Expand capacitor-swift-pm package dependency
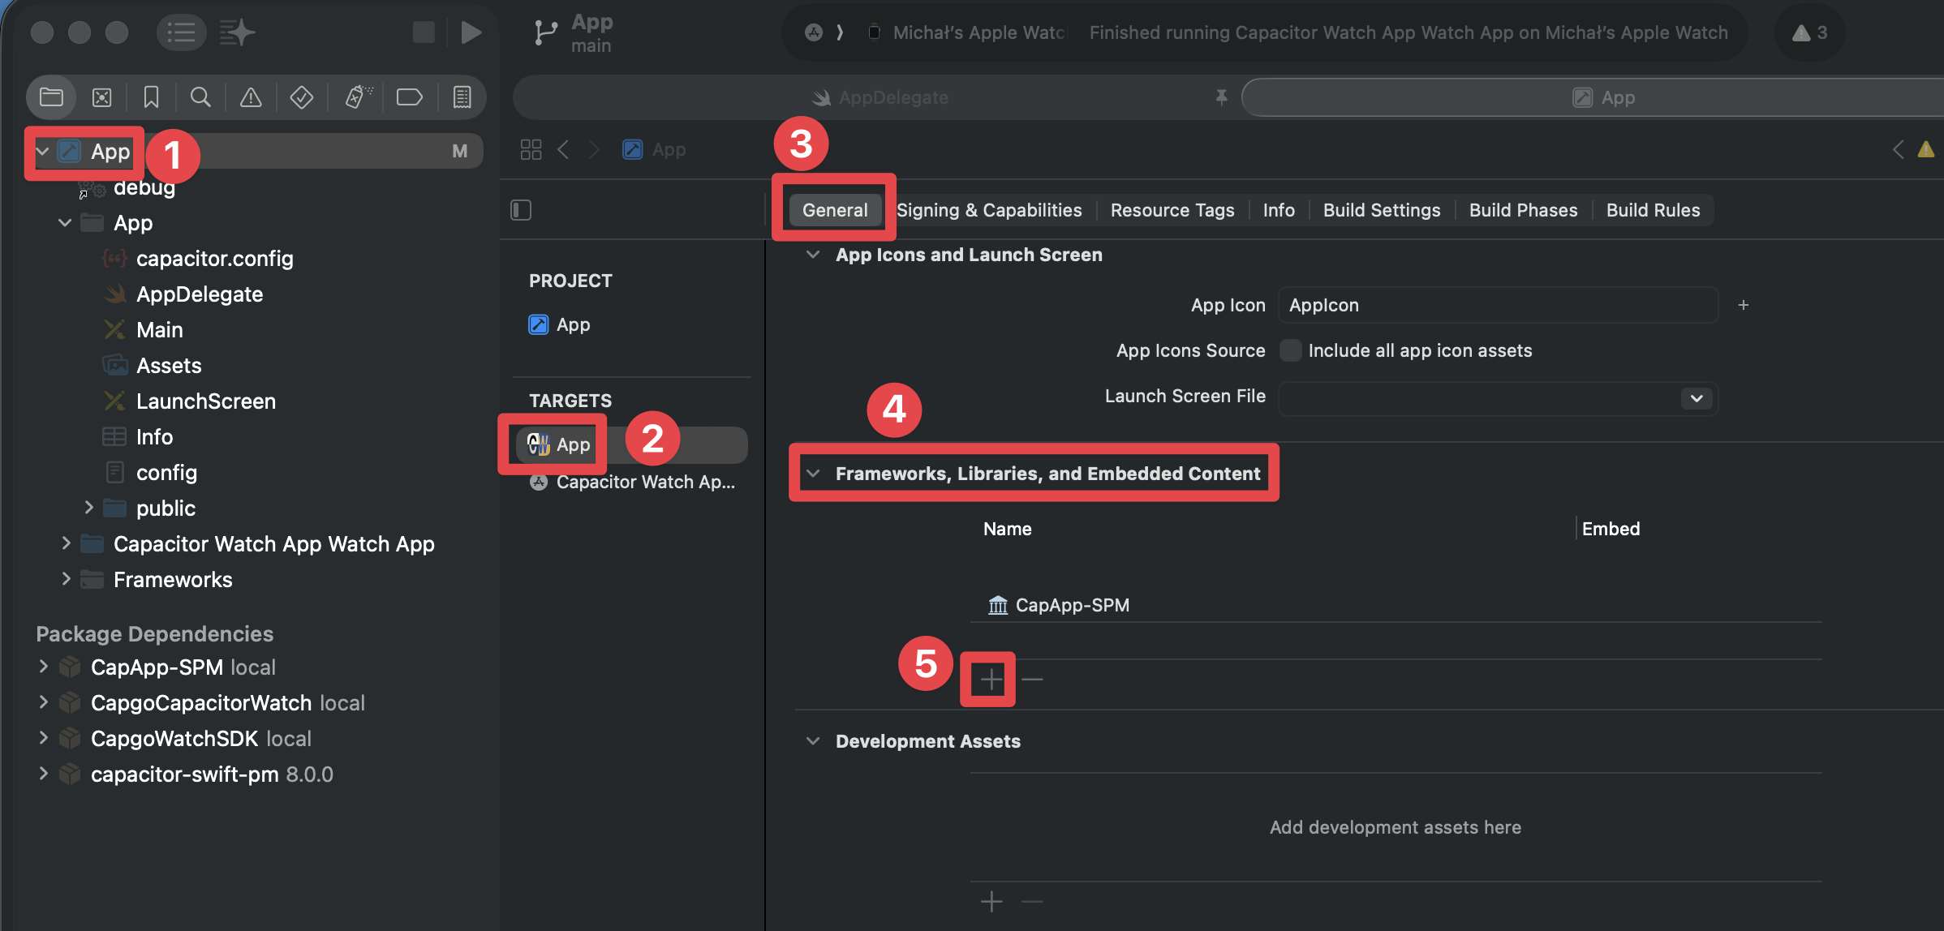This screenshot has width=1944, height=931. coord(43,774)
